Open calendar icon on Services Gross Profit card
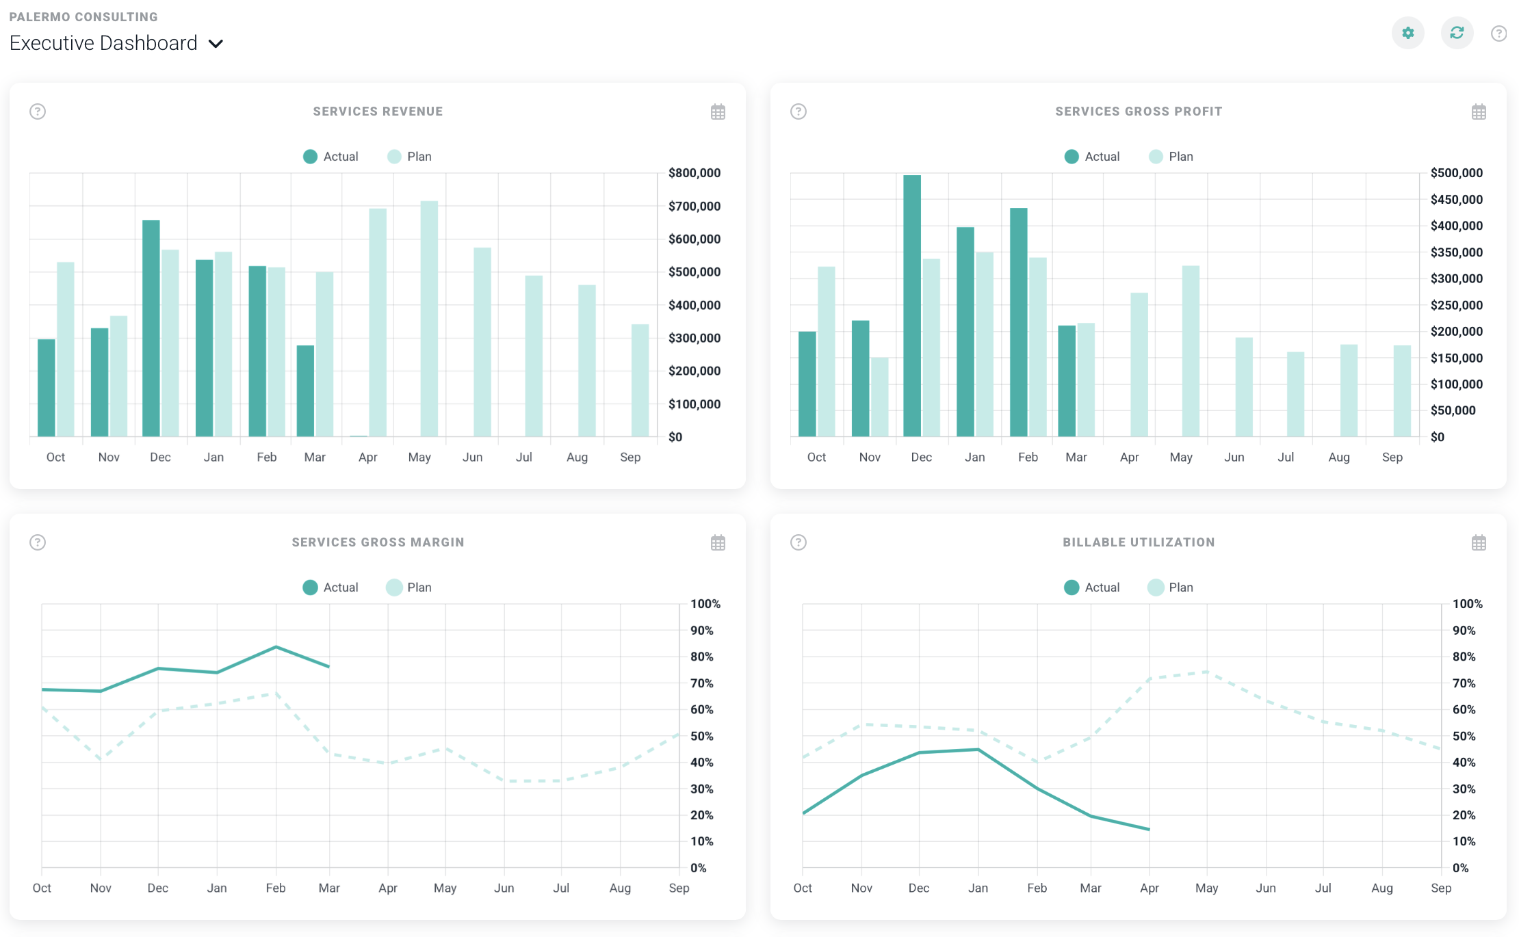 [x=1479, y=112]
